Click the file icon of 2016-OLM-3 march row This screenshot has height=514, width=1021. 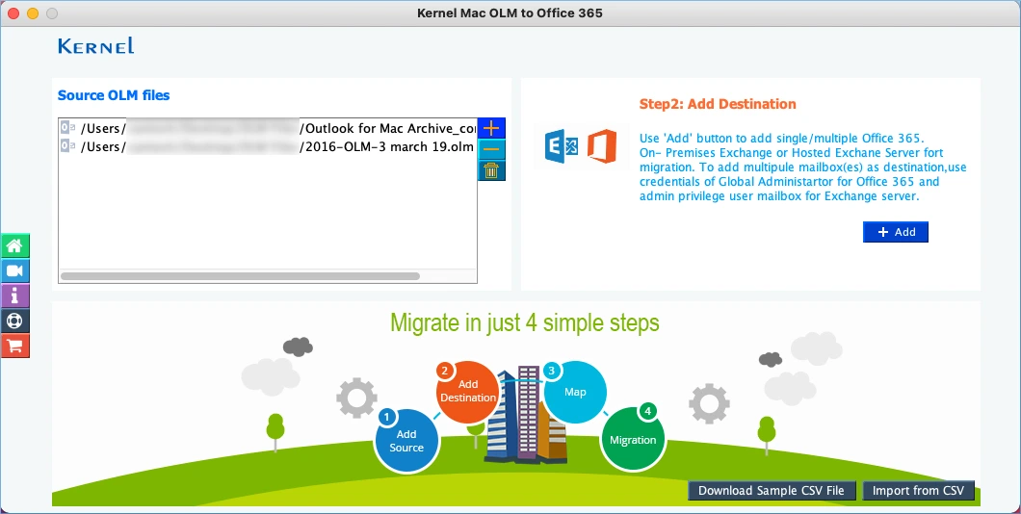pos(67,146)
